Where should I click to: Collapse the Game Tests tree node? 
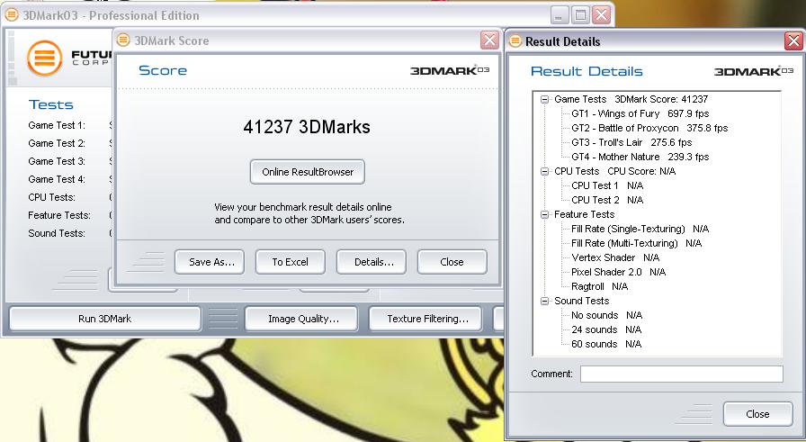point(545,99)
